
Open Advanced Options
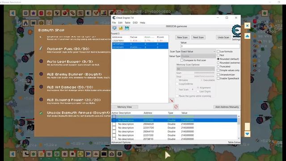pyautogui.click(x=121, y=142)
